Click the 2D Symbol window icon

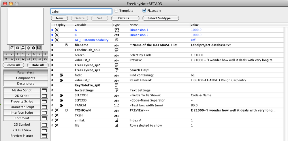[44, 125]
